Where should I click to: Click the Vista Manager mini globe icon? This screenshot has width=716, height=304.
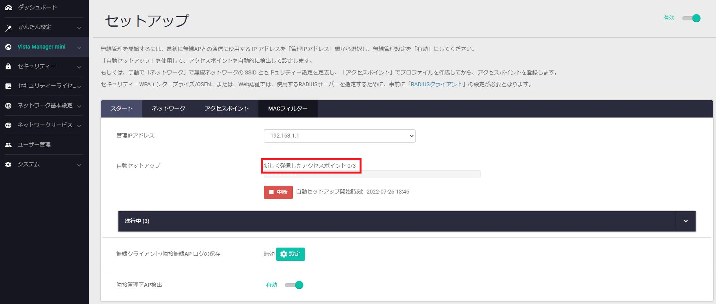point(8,47)
